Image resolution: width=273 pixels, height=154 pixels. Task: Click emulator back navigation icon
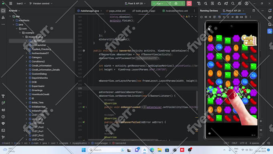(224, 17)
